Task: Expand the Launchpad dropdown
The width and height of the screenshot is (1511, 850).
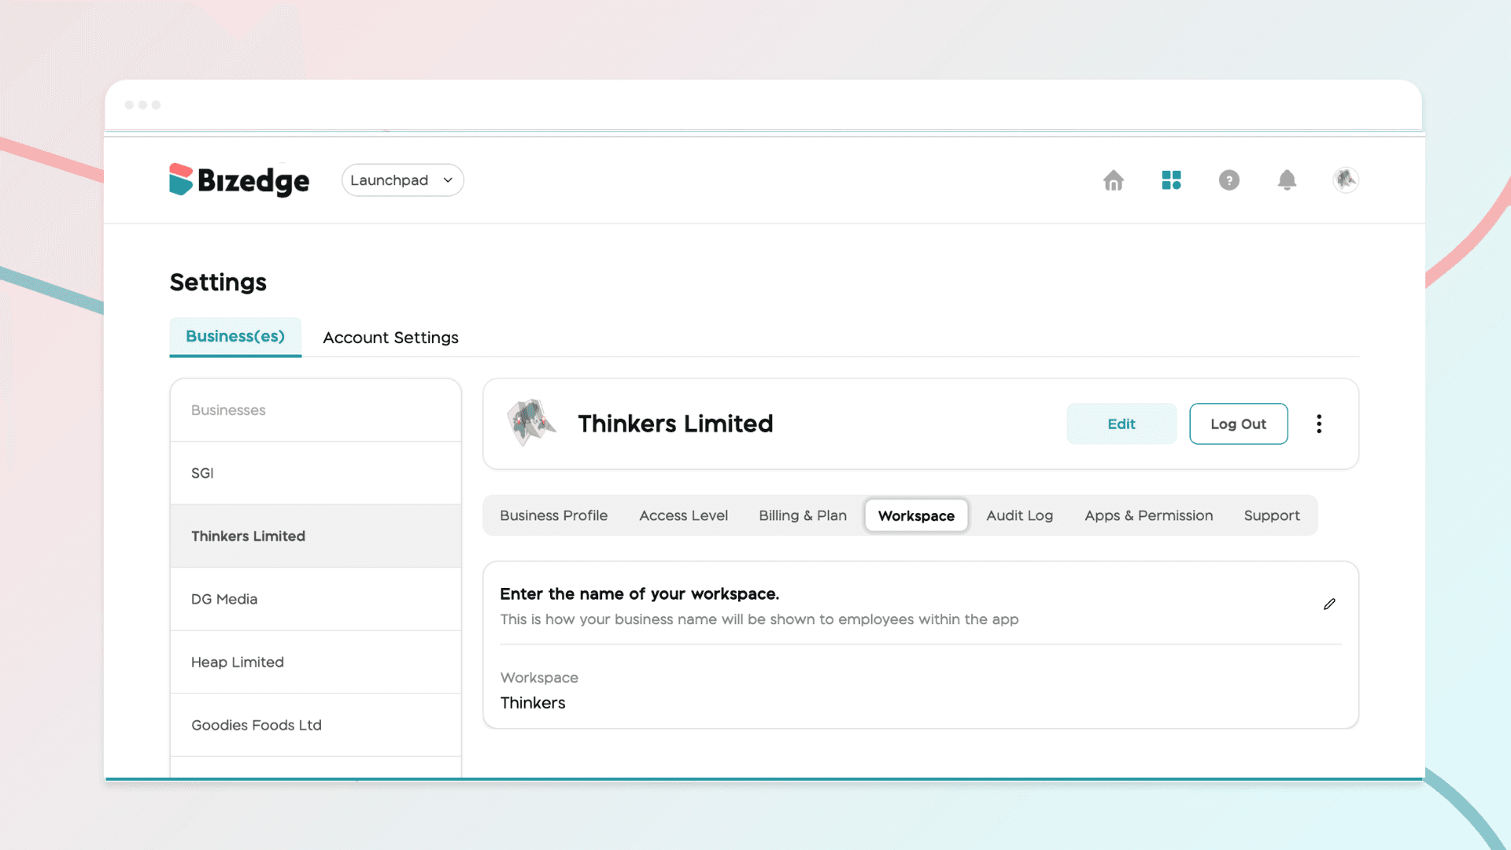Action: (x=402, y=180)
